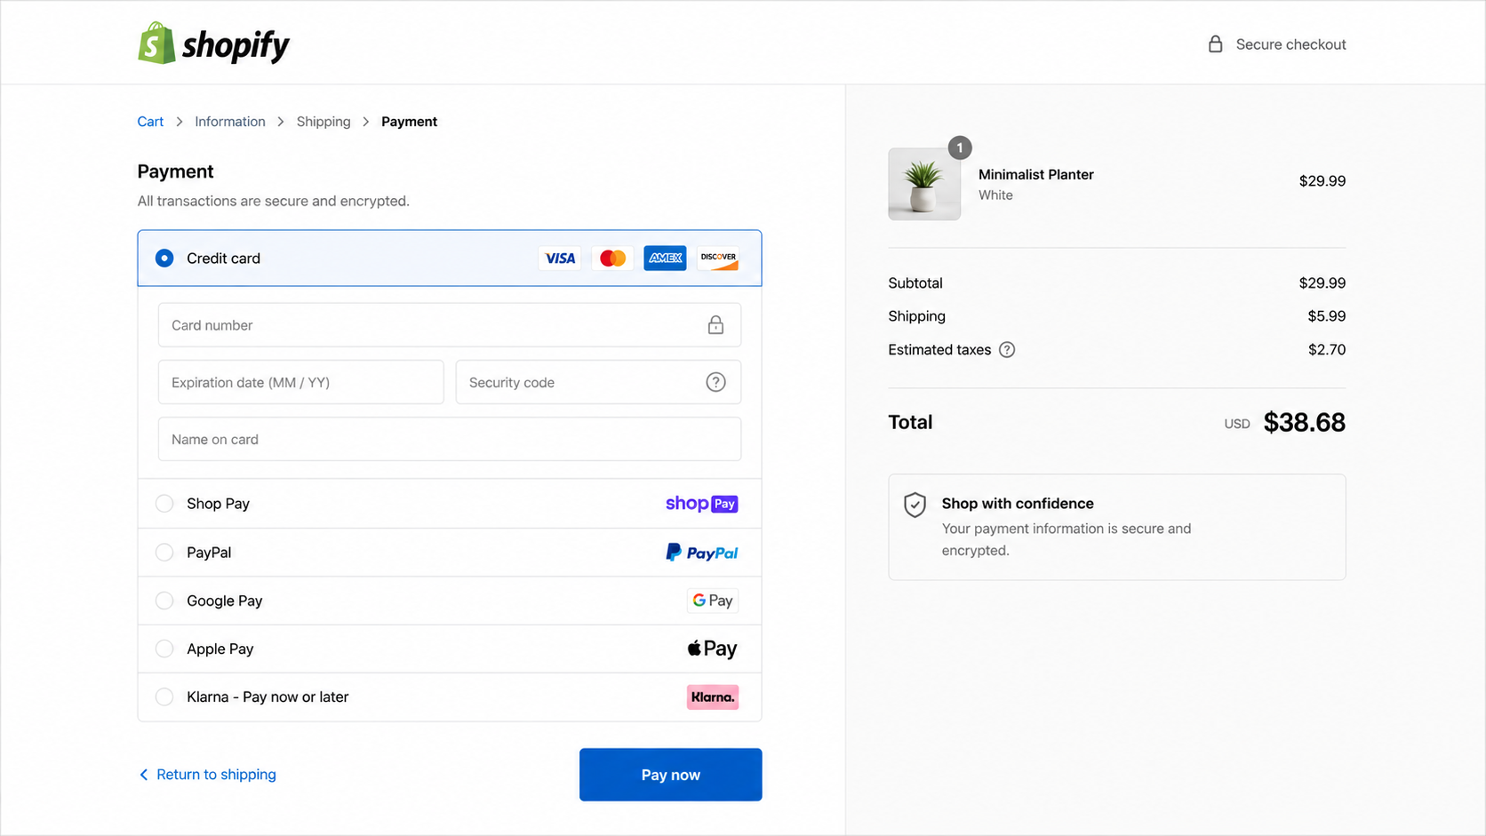Focus the Card number field
Screen dimensions: 1486x836
pyautogui.click(x=450, y=325)
